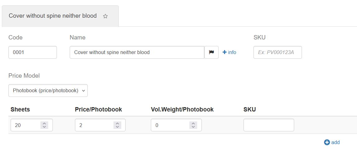Click the plus info link

click(229, 52)
